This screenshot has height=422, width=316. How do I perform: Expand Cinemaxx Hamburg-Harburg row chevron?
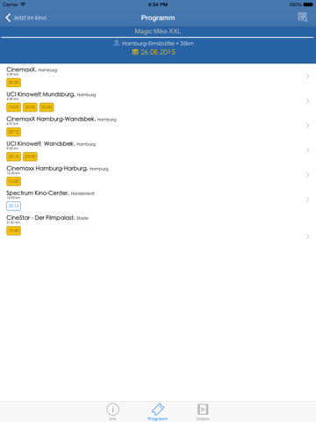pos(307,175)
